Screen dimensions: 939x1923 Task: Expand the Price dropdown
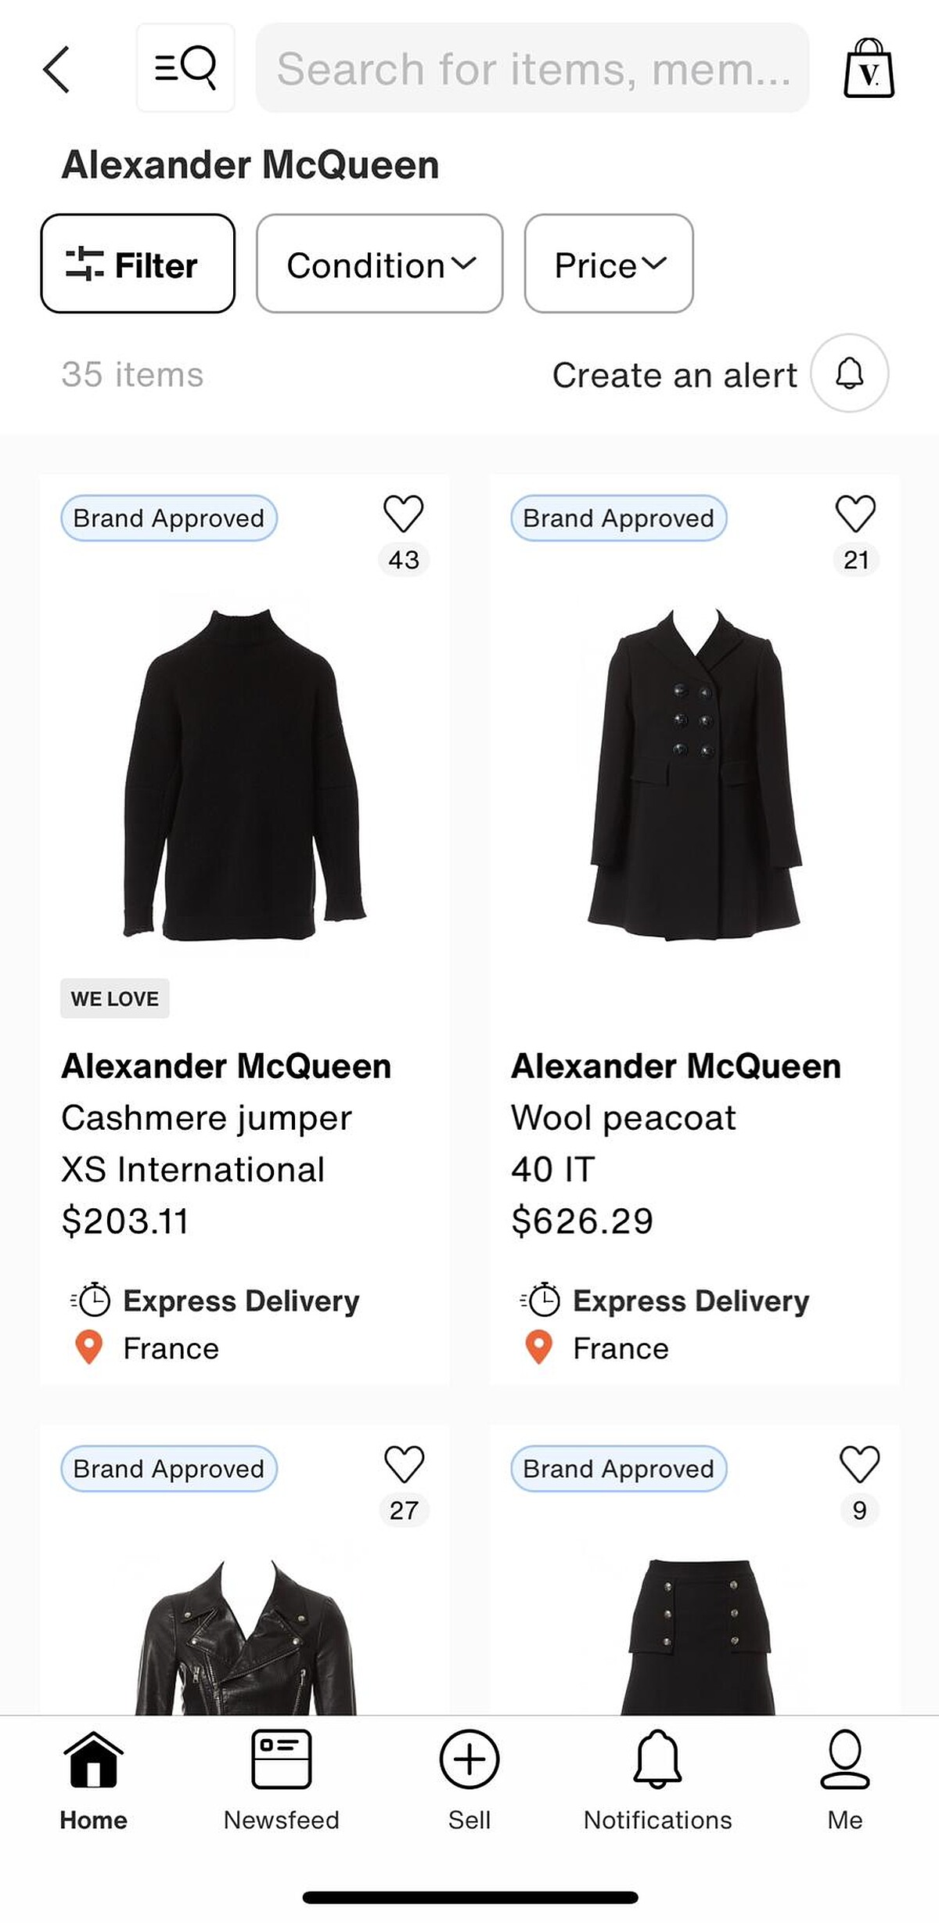[609, 264]
